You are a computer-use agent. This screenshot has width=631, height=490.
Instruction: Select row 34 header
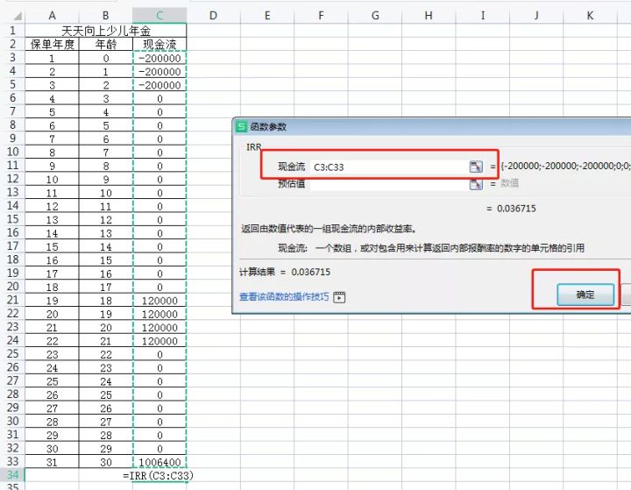click(12, 475)
